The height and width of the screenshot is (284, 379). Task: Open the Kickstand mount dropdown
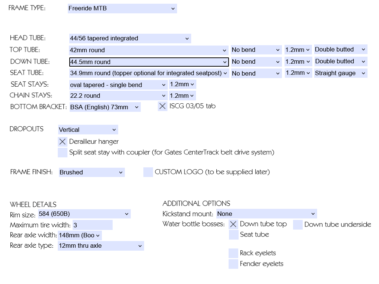[x=266, y=214]
